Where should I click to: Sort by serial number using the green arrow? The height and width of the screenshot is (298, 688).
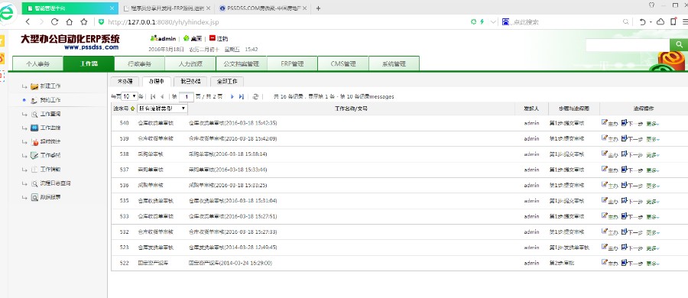click(132, 109)
